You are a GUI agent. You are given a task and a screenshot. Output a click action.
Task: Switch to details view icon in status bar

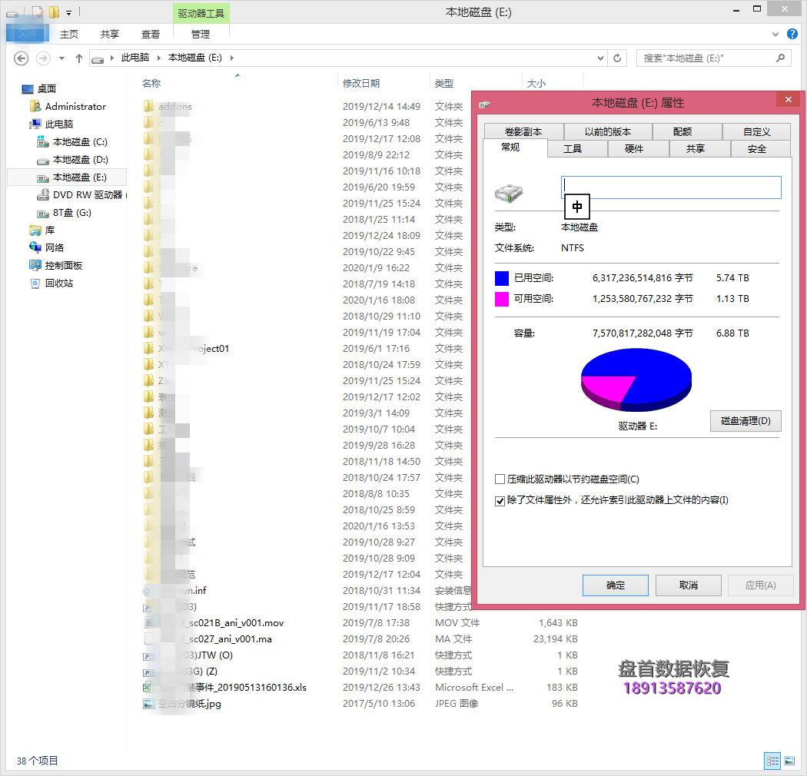click(772, 761)
